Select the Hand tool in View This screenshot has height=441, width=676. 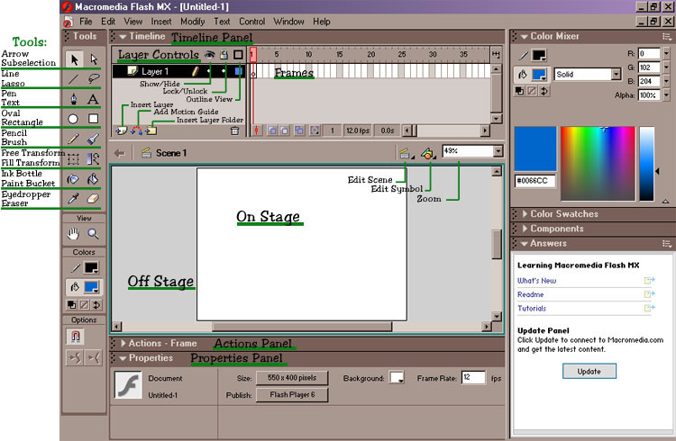coord(74,234)
